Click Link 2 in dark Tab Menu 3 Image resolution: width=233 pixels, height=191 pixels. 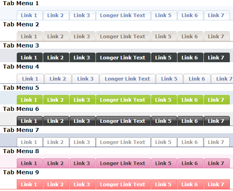click(x=56, y=57)
